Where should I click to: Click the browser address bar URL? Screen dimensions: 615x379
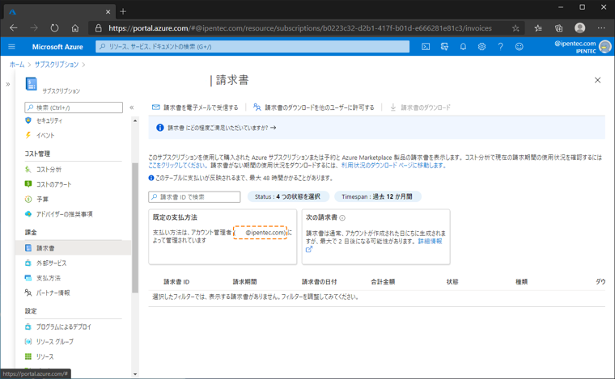pos(300,28)
